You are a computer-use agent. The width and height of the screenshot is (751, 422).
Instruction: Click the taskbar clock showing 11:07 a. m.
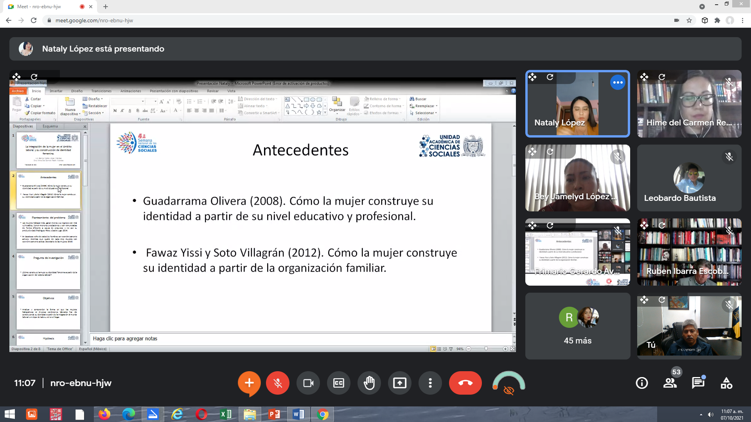click(x=732, y=415)
